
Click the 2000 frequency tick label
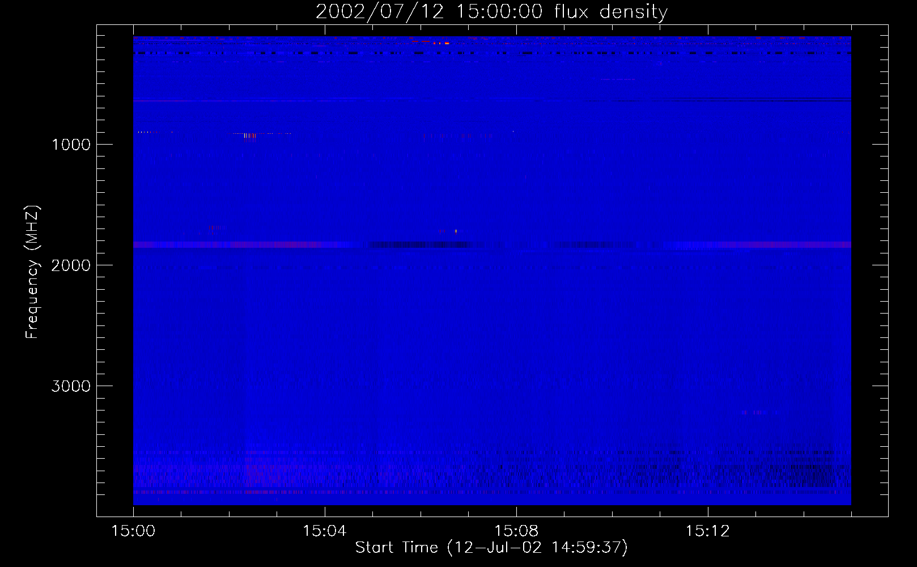[x=71, y=265]
